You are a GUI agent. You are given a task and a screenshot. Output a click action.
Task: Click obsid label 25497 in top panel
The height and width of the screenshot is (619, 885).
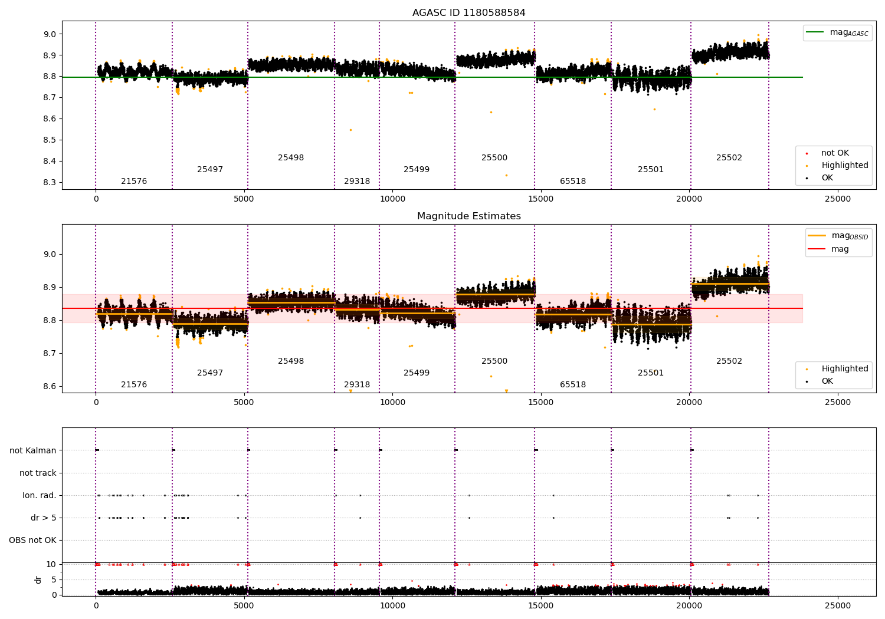click(x=210, y=170)
